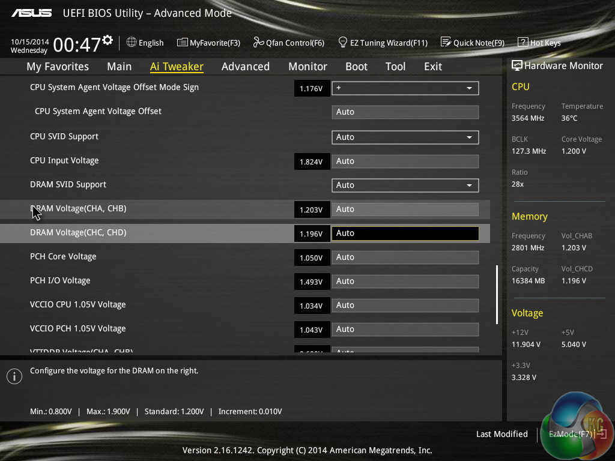The height and width of the screenshot is (461, 615).
Task: Open CPU System Agent Voltage Offset Mode Sign dropdown
Action: (x=405, y=88)
